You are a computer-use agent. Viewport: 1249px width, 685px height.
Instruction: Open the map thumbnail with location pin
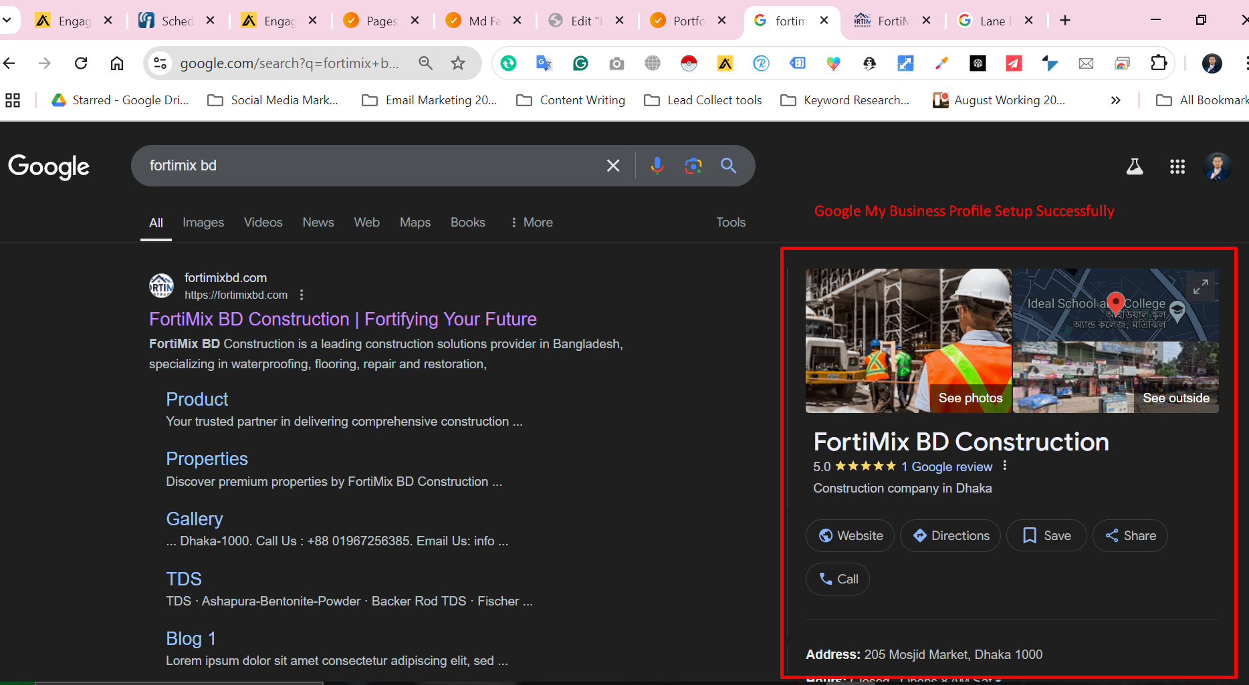point(1115,305)
